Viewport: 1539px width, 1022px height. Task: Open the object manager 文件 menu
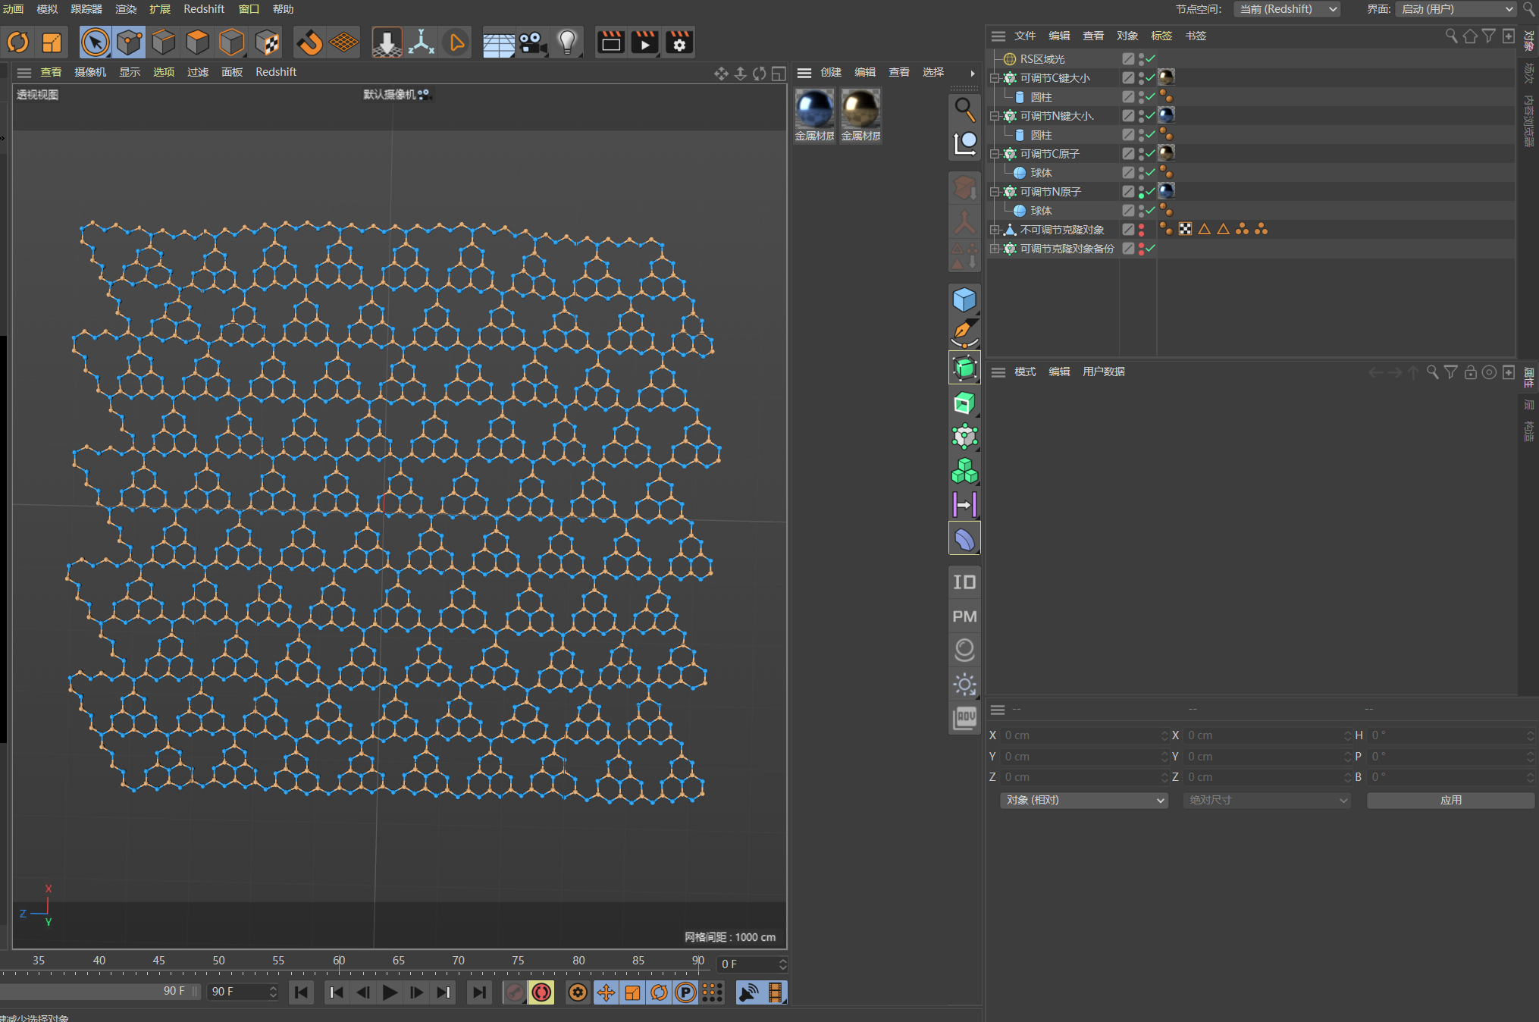coord(1025,36)
